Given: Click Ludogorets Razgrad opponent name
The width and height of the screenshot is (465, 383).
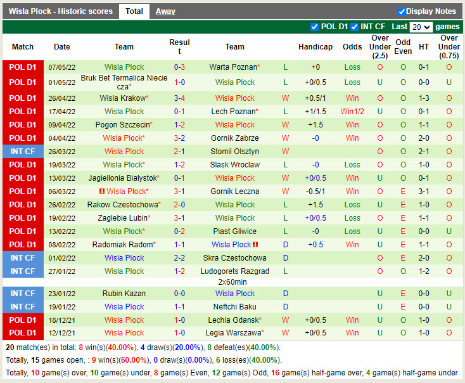Looking at the screenshot, I should (x=234, y=271).
